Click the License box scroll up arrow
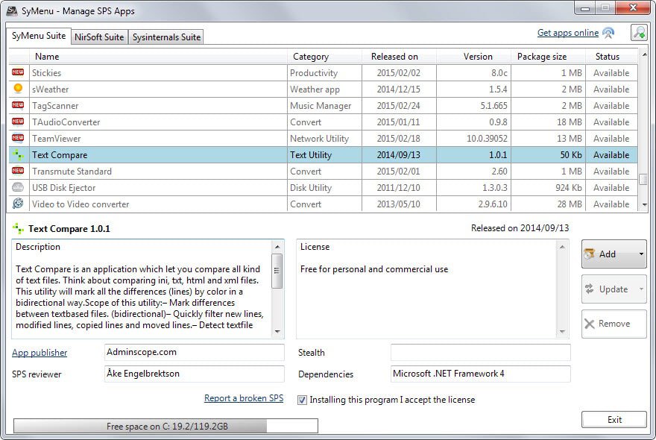 562,247
